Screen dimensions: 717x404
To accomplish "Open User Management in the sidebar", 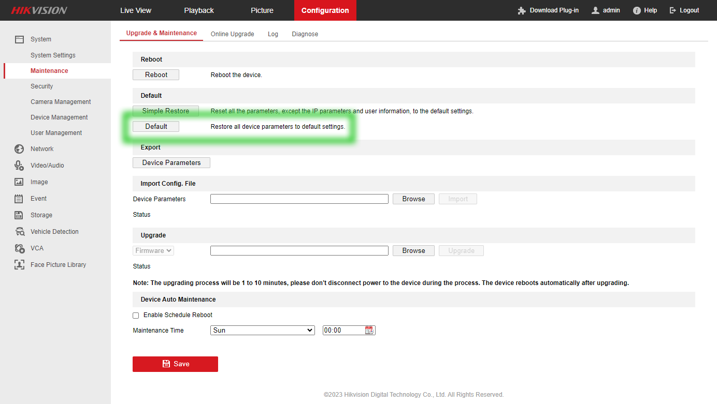I will (56, 133).
